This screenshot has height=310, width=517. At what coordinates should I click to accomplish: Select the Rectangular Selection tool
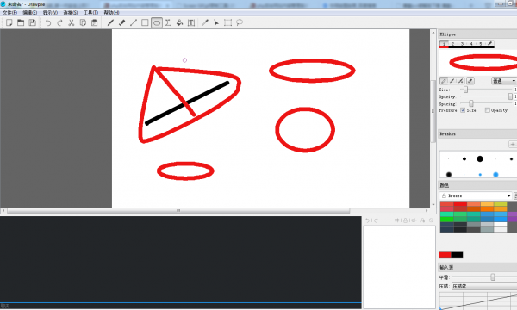tap(227, 22)
